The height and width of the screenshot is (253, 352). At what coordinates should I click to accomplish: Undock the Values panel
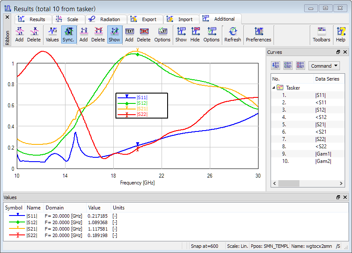[338, 197]
